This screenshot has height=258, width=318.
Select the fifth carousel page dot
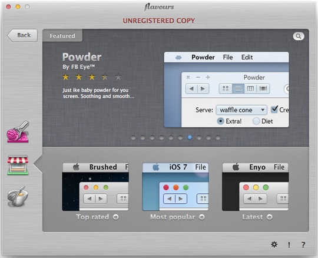coord(171,138)
